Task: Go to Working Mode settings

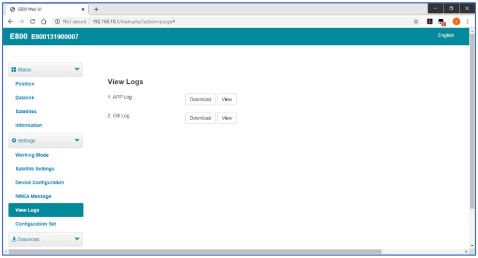Action: (x=32, y=155)
